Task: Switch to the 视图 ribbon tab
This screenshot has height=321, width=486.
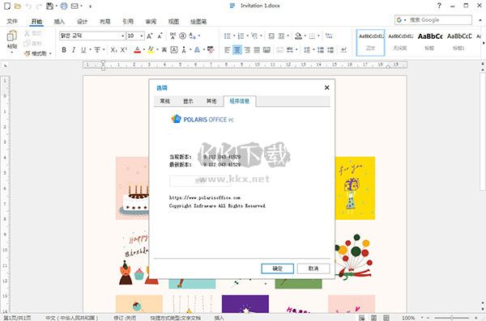Action: (173, 21)
